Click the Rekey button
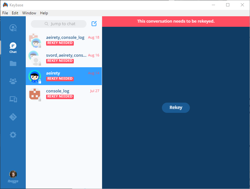This screenshot has width=250, height=189. point(176,107)
